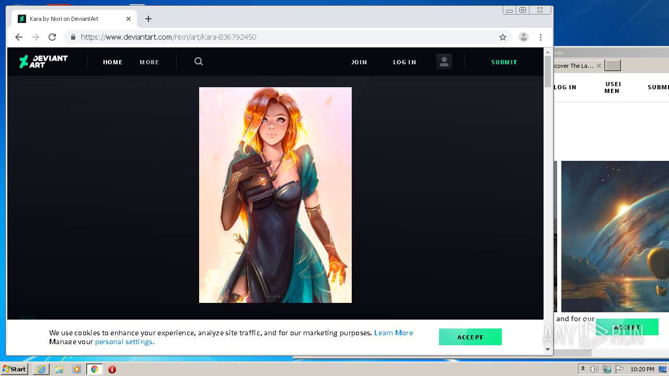Go to HOME in DeviantArt nav
669x376 pixels.
pyautogui.click(x=113, y=62)
